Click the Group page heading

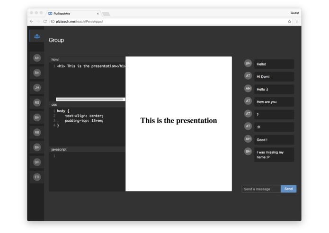tap(56, 40)
